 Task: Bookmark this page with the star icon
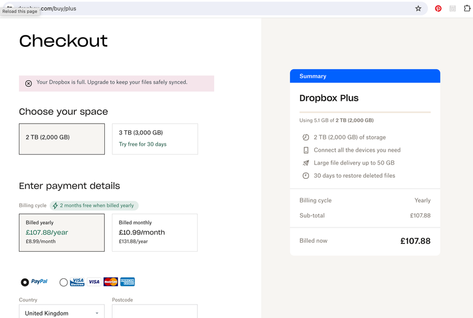pyautogui.click(x=418, y=8)
